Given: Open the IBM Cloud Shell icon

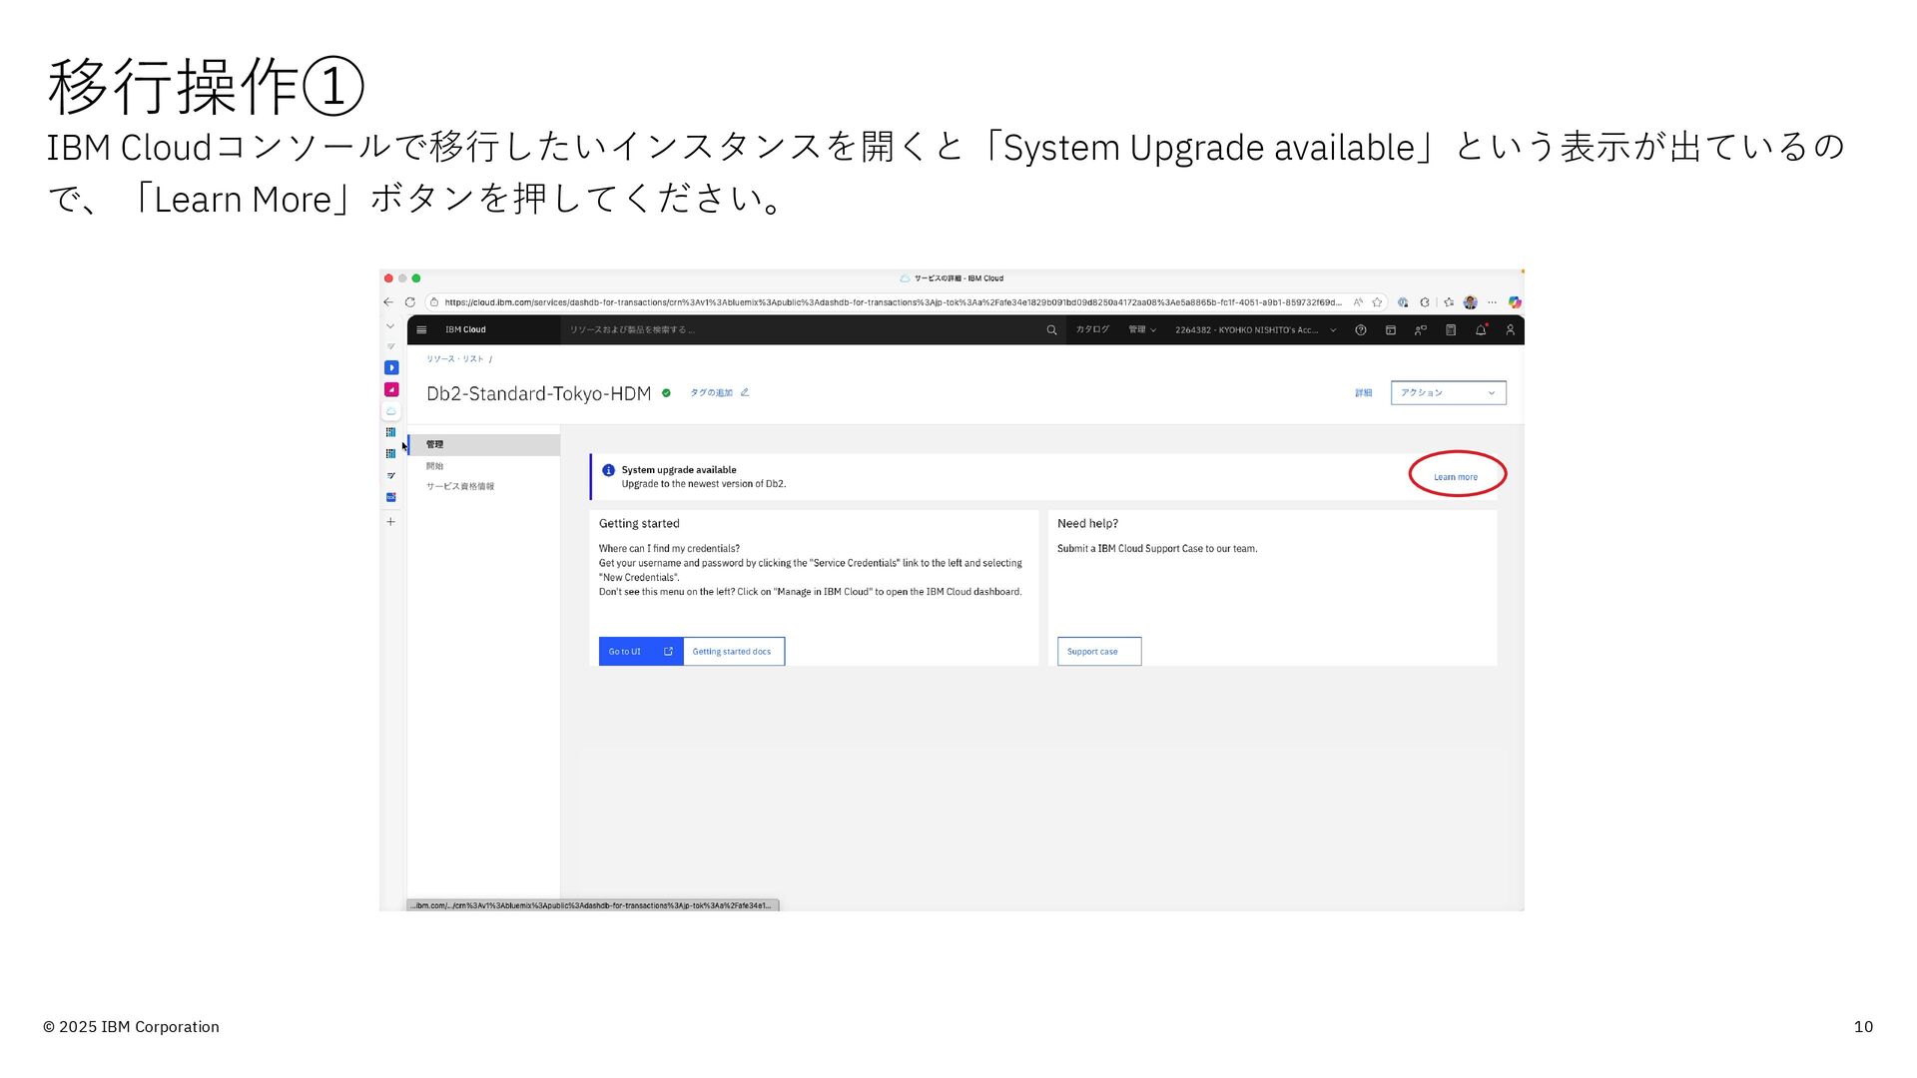Looking at the screenshot, I should (1390, 329).
